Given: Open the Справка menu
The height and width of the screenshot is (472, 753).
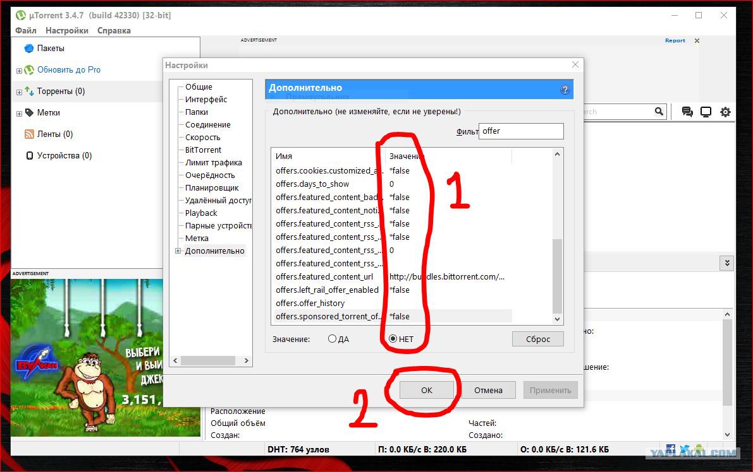Looking at the screenshot, I should tap(114, 31).
